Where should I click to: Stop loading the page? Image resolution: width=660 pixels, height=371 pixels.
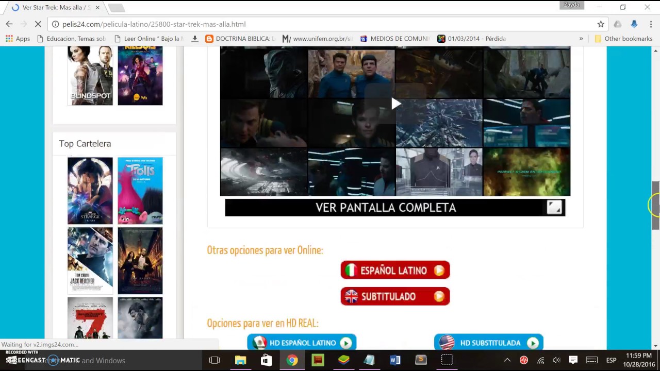click(38, 24)
